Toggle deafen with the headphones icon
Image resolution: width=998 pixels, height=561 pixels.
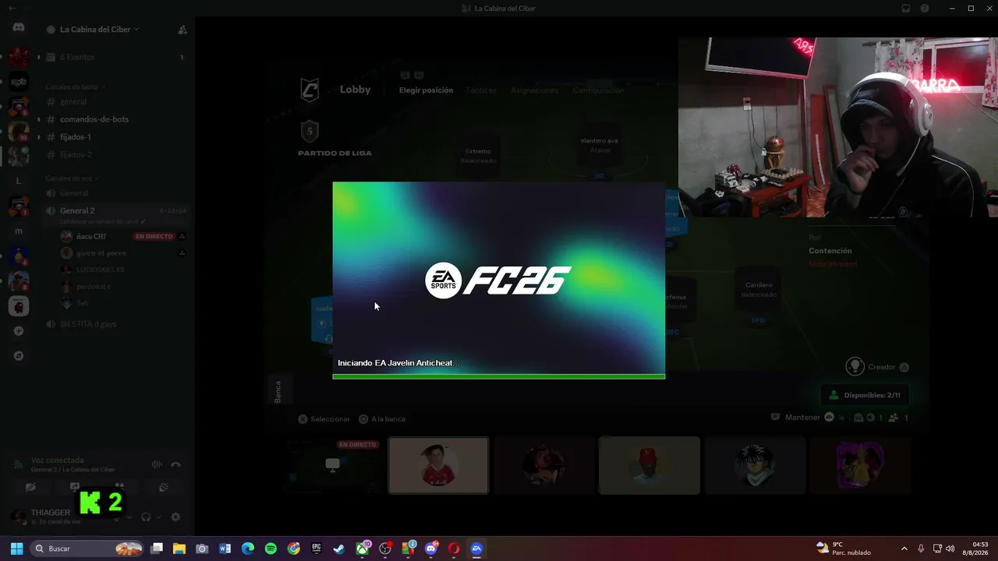point(146,517)
